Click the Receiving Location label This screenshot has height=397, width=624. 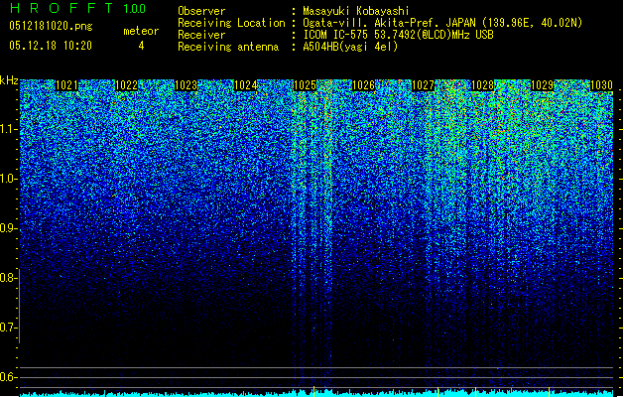coord(231,23)
